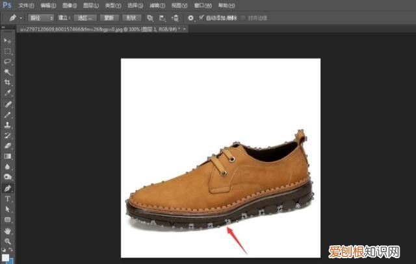416x264 pixels.
Task: Open the 图像(I) menu
Action: pyautogui.click(x=70, y=6)
